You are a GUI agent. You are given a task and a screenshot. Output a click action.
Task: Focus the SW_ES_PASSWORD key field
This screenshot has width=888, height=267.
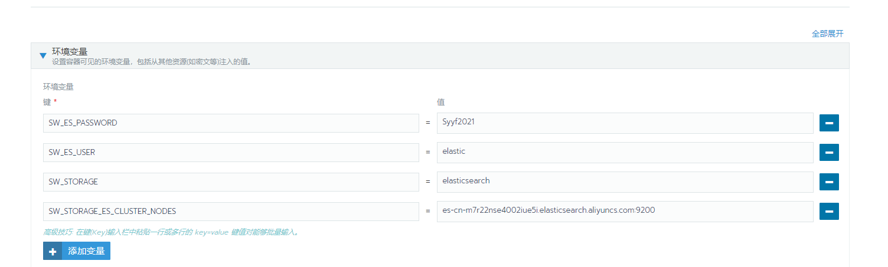tap(231, 123)
